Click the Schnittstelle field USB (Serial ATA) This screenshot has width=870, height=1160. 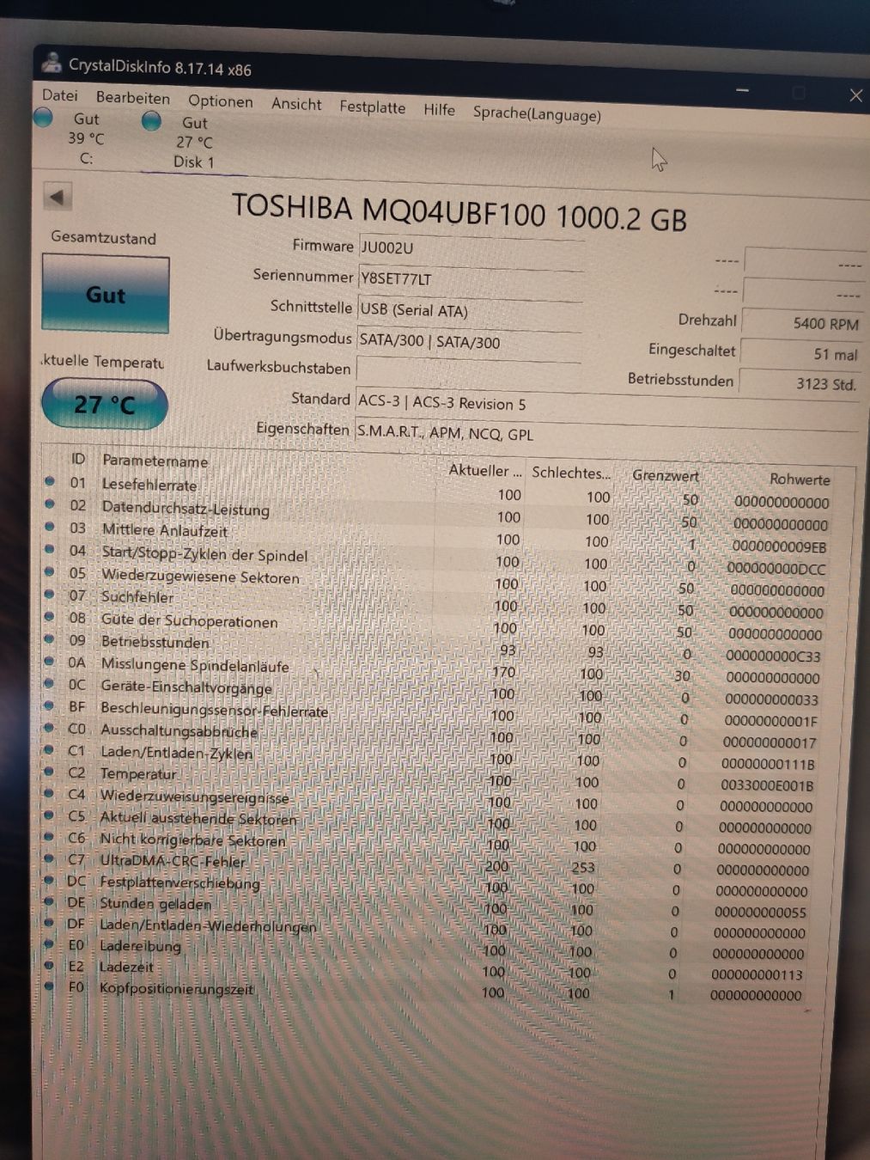(469, 312)
